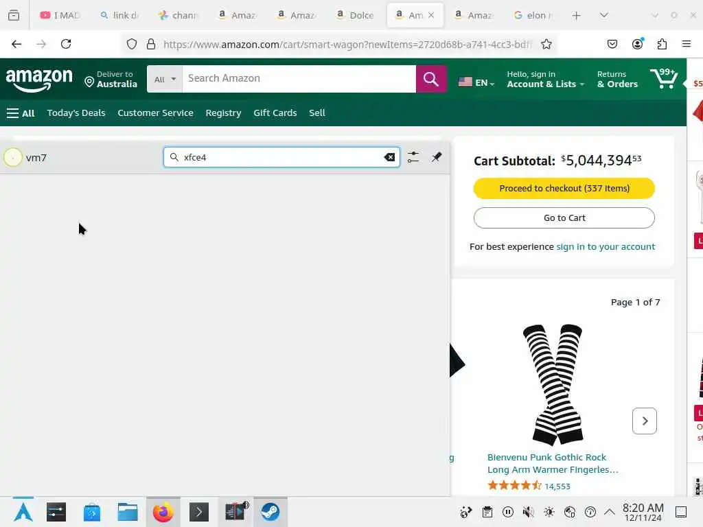
Task: Open the Dolphin file manager
Action: click(x=128, y=512)
